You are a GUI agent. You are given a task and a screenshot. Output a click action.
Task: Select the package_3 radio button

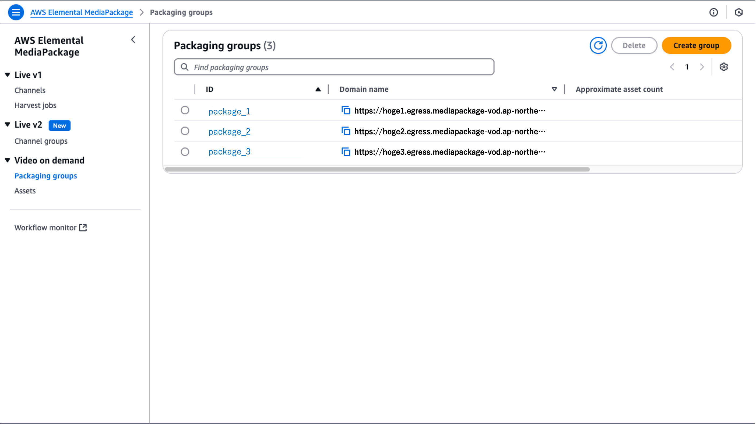point(185,152)
